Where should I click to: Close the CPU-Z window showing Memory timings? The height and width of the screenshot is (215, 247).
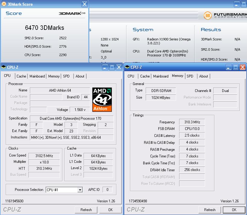tap(242, 67)
